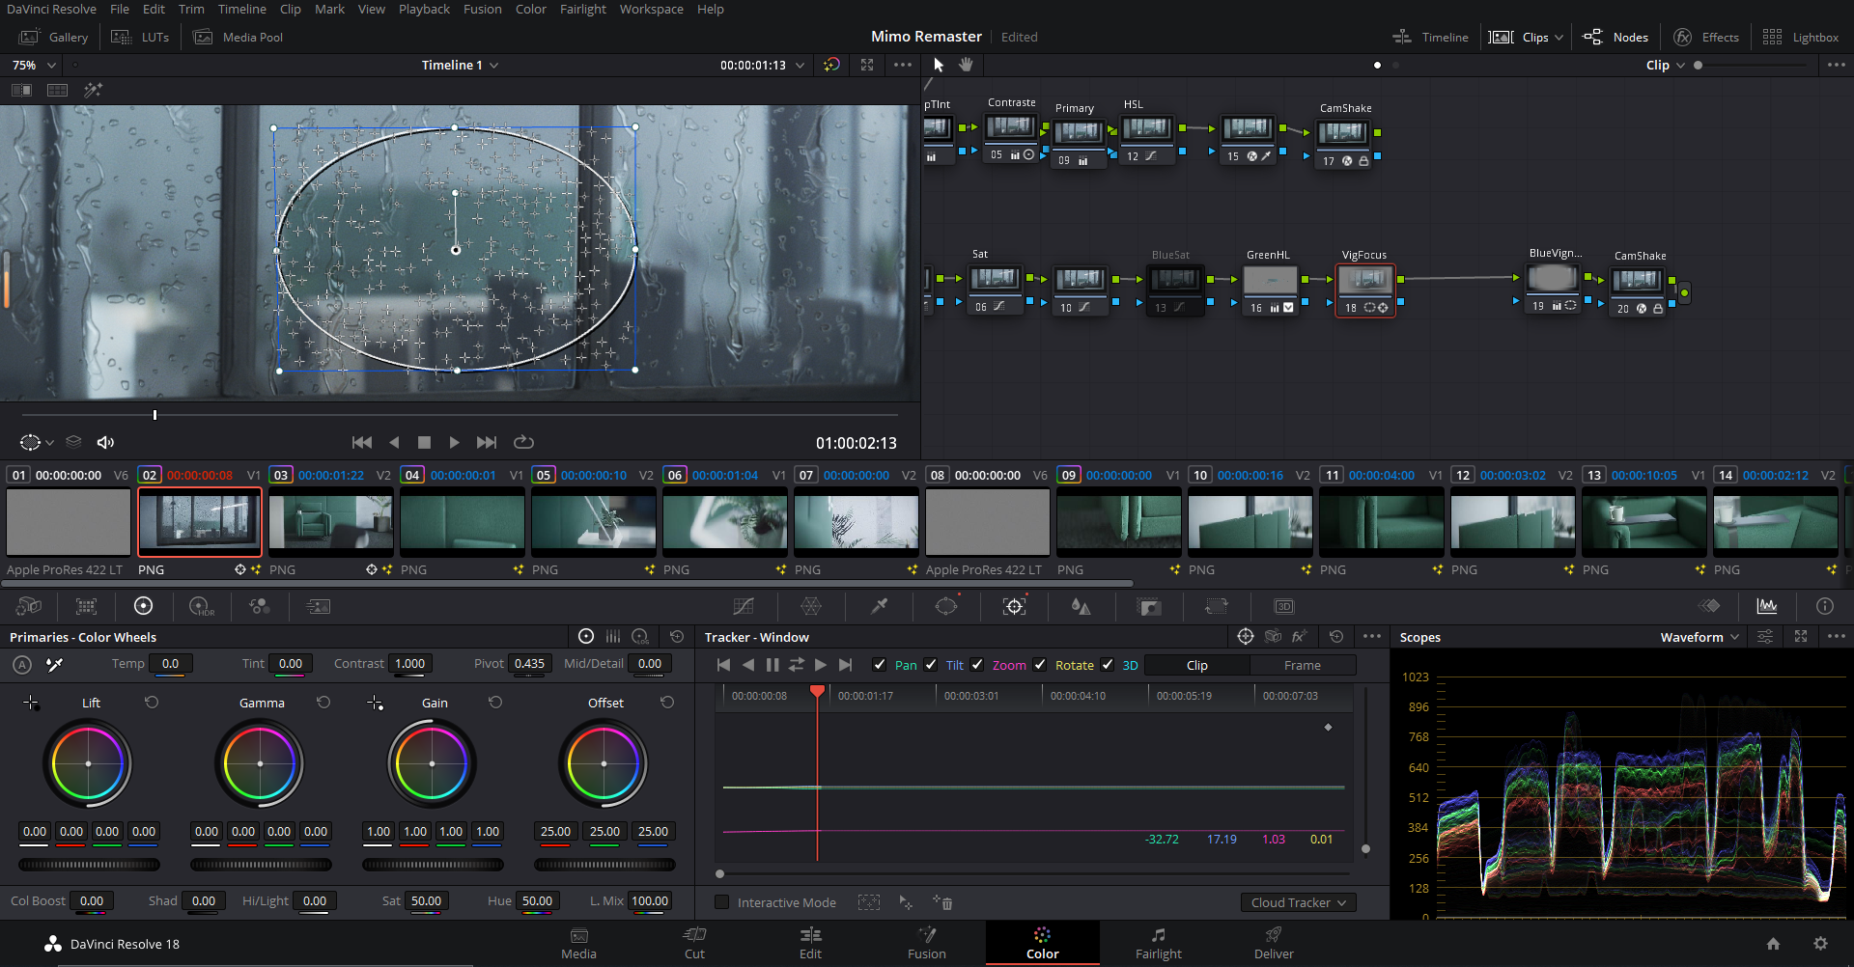Reset all Primaries color wheels
The height and width of the screenshot is (967, 1854).
677,637
